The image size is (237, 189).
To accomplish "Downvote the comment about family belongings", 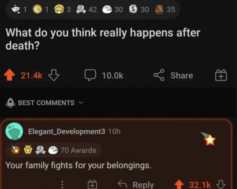I will tap(220, 184).
